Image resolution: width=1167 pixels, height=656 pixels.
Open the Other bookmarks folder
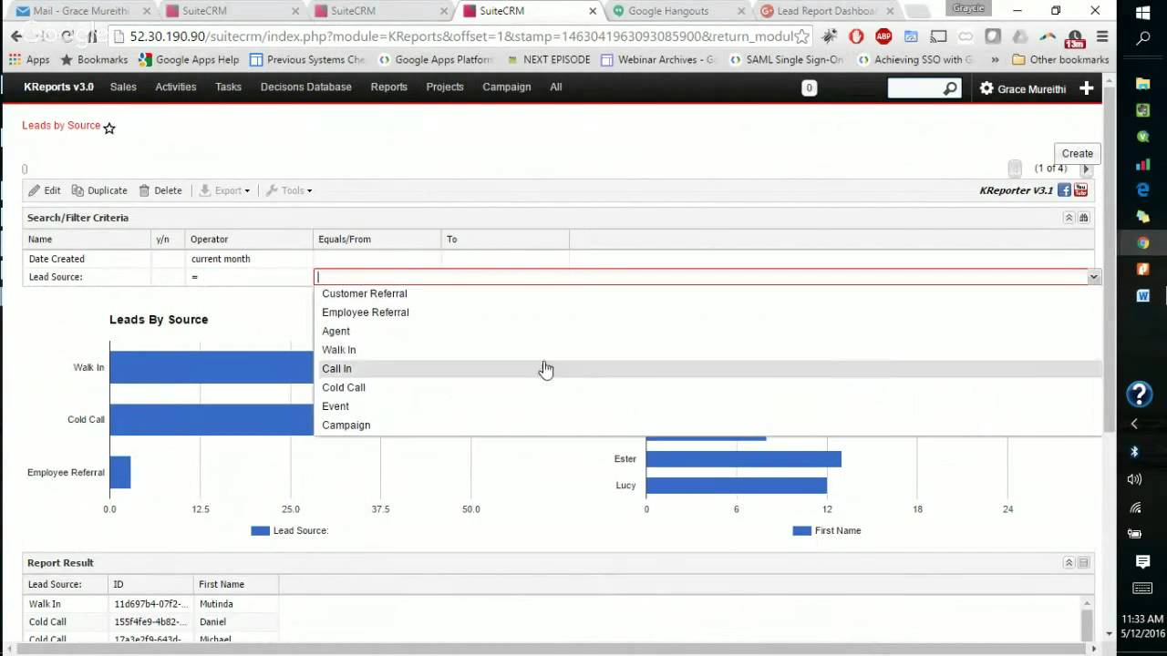tap(1060, 60)
